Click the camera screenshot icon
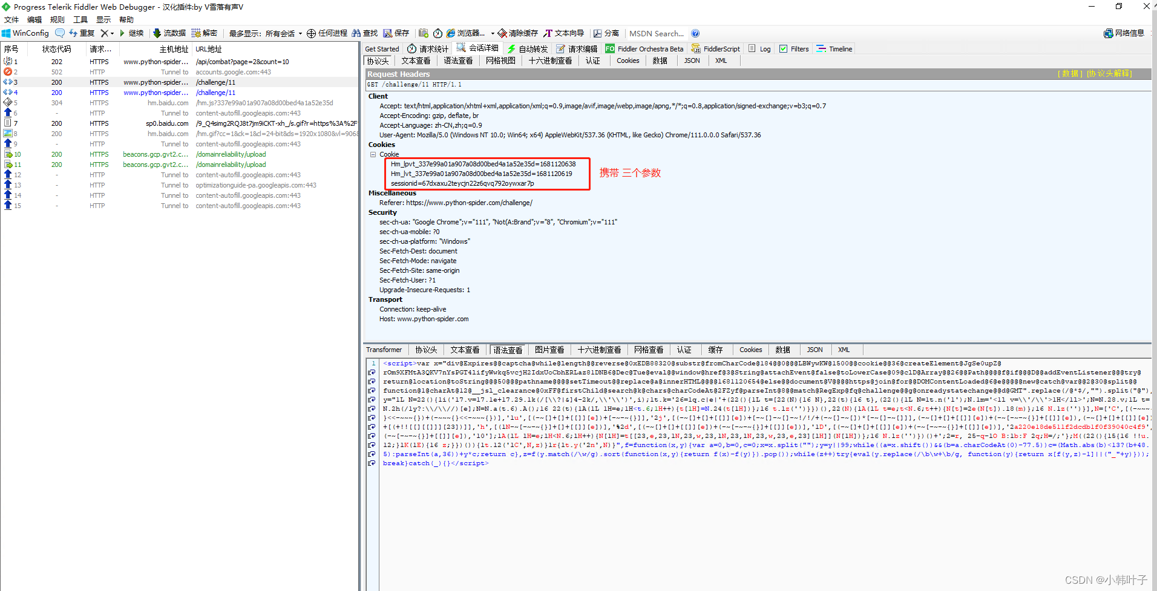Image resolution: width=1157 pixels, height=591 pixels. (424, 33)
